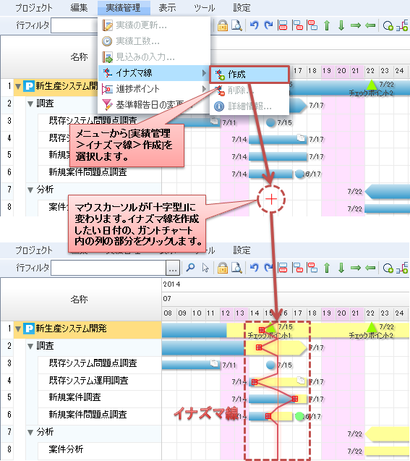
Task: Open the 設定 menu in top menu bar
Action: coord(242,8)
